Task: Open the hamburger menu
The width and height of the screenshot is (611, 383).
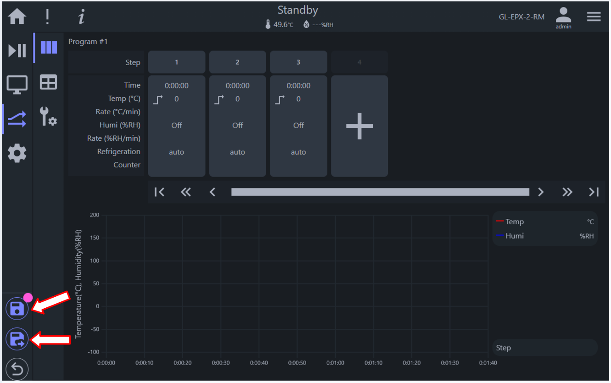Action: pos(594,17)
